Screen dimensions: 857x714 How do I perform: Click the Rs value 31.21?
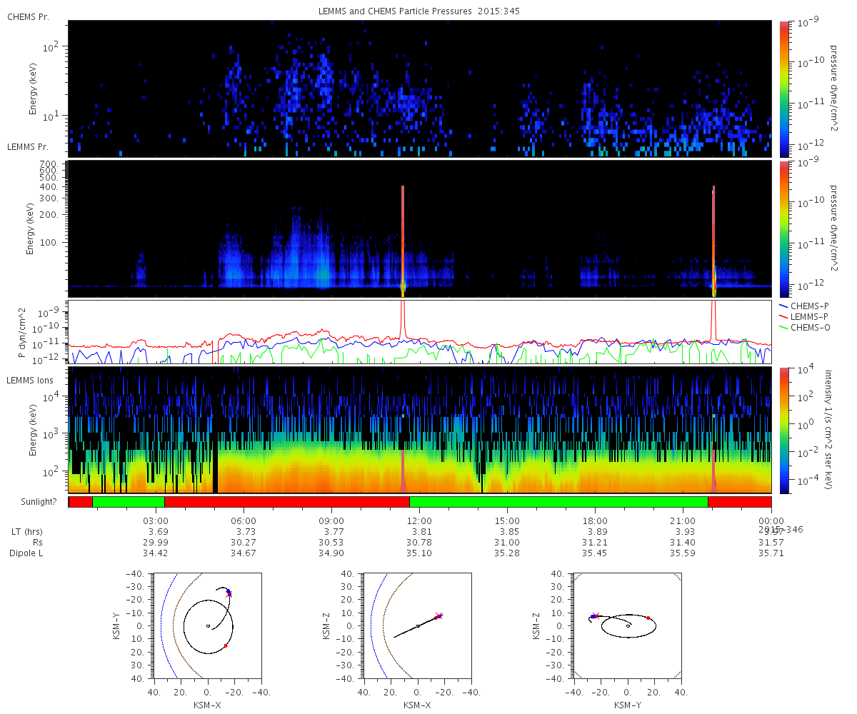coord(595,543)
